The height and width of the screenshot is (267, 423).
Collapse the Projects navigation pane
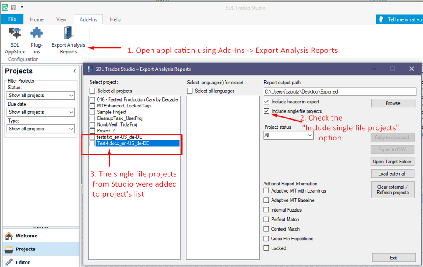click(75, 71)
